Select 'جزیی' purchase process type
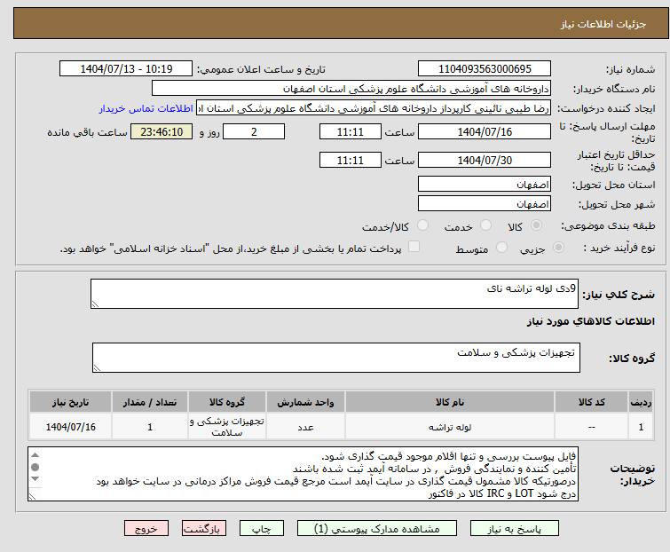The width and height of the screenshot is (670, 552). 559,248
